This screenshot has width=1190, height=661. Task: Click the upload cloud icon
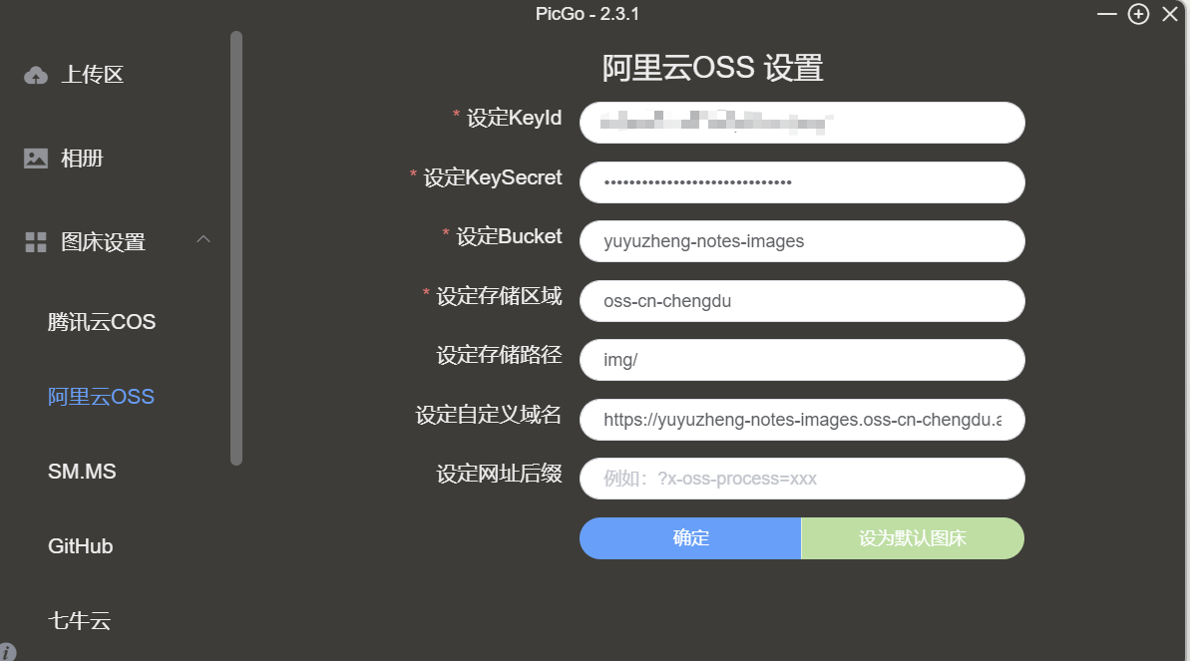tap(36, 75)
